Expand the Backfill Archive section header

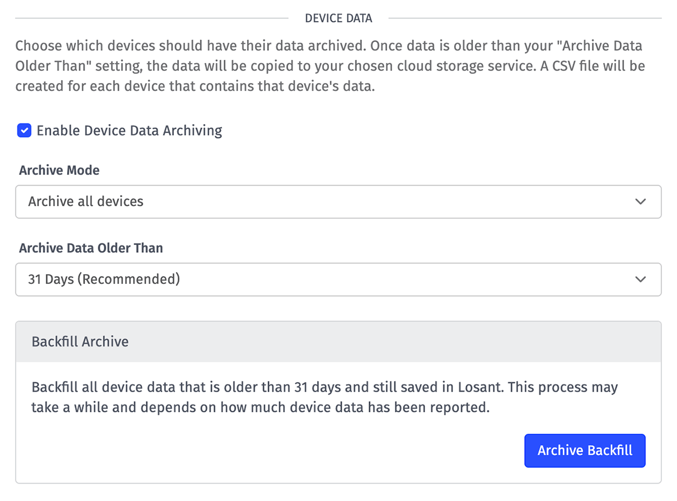point(81,341)
